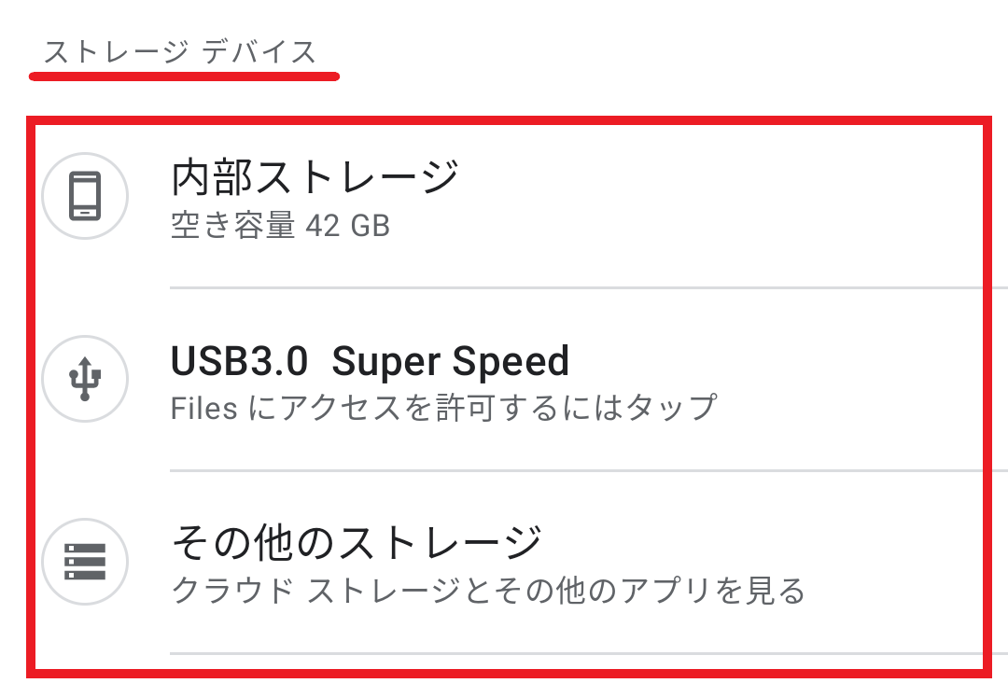Tap the stacked-list icon beside その他のストレージ
This screenshot has width=1008, height=697.
tap(85, 561)
